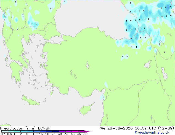Select the 40–45 mm magenta swatch
This screenshot has width=175, height=135.
(x=75, y=131)
